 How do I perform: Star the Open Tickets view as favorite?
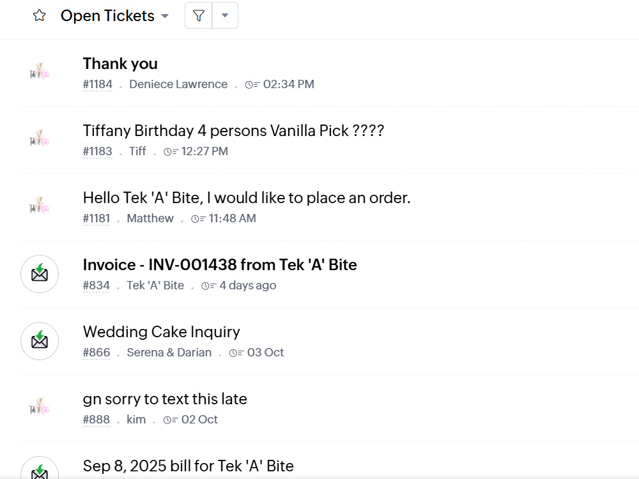coord(39,15)
